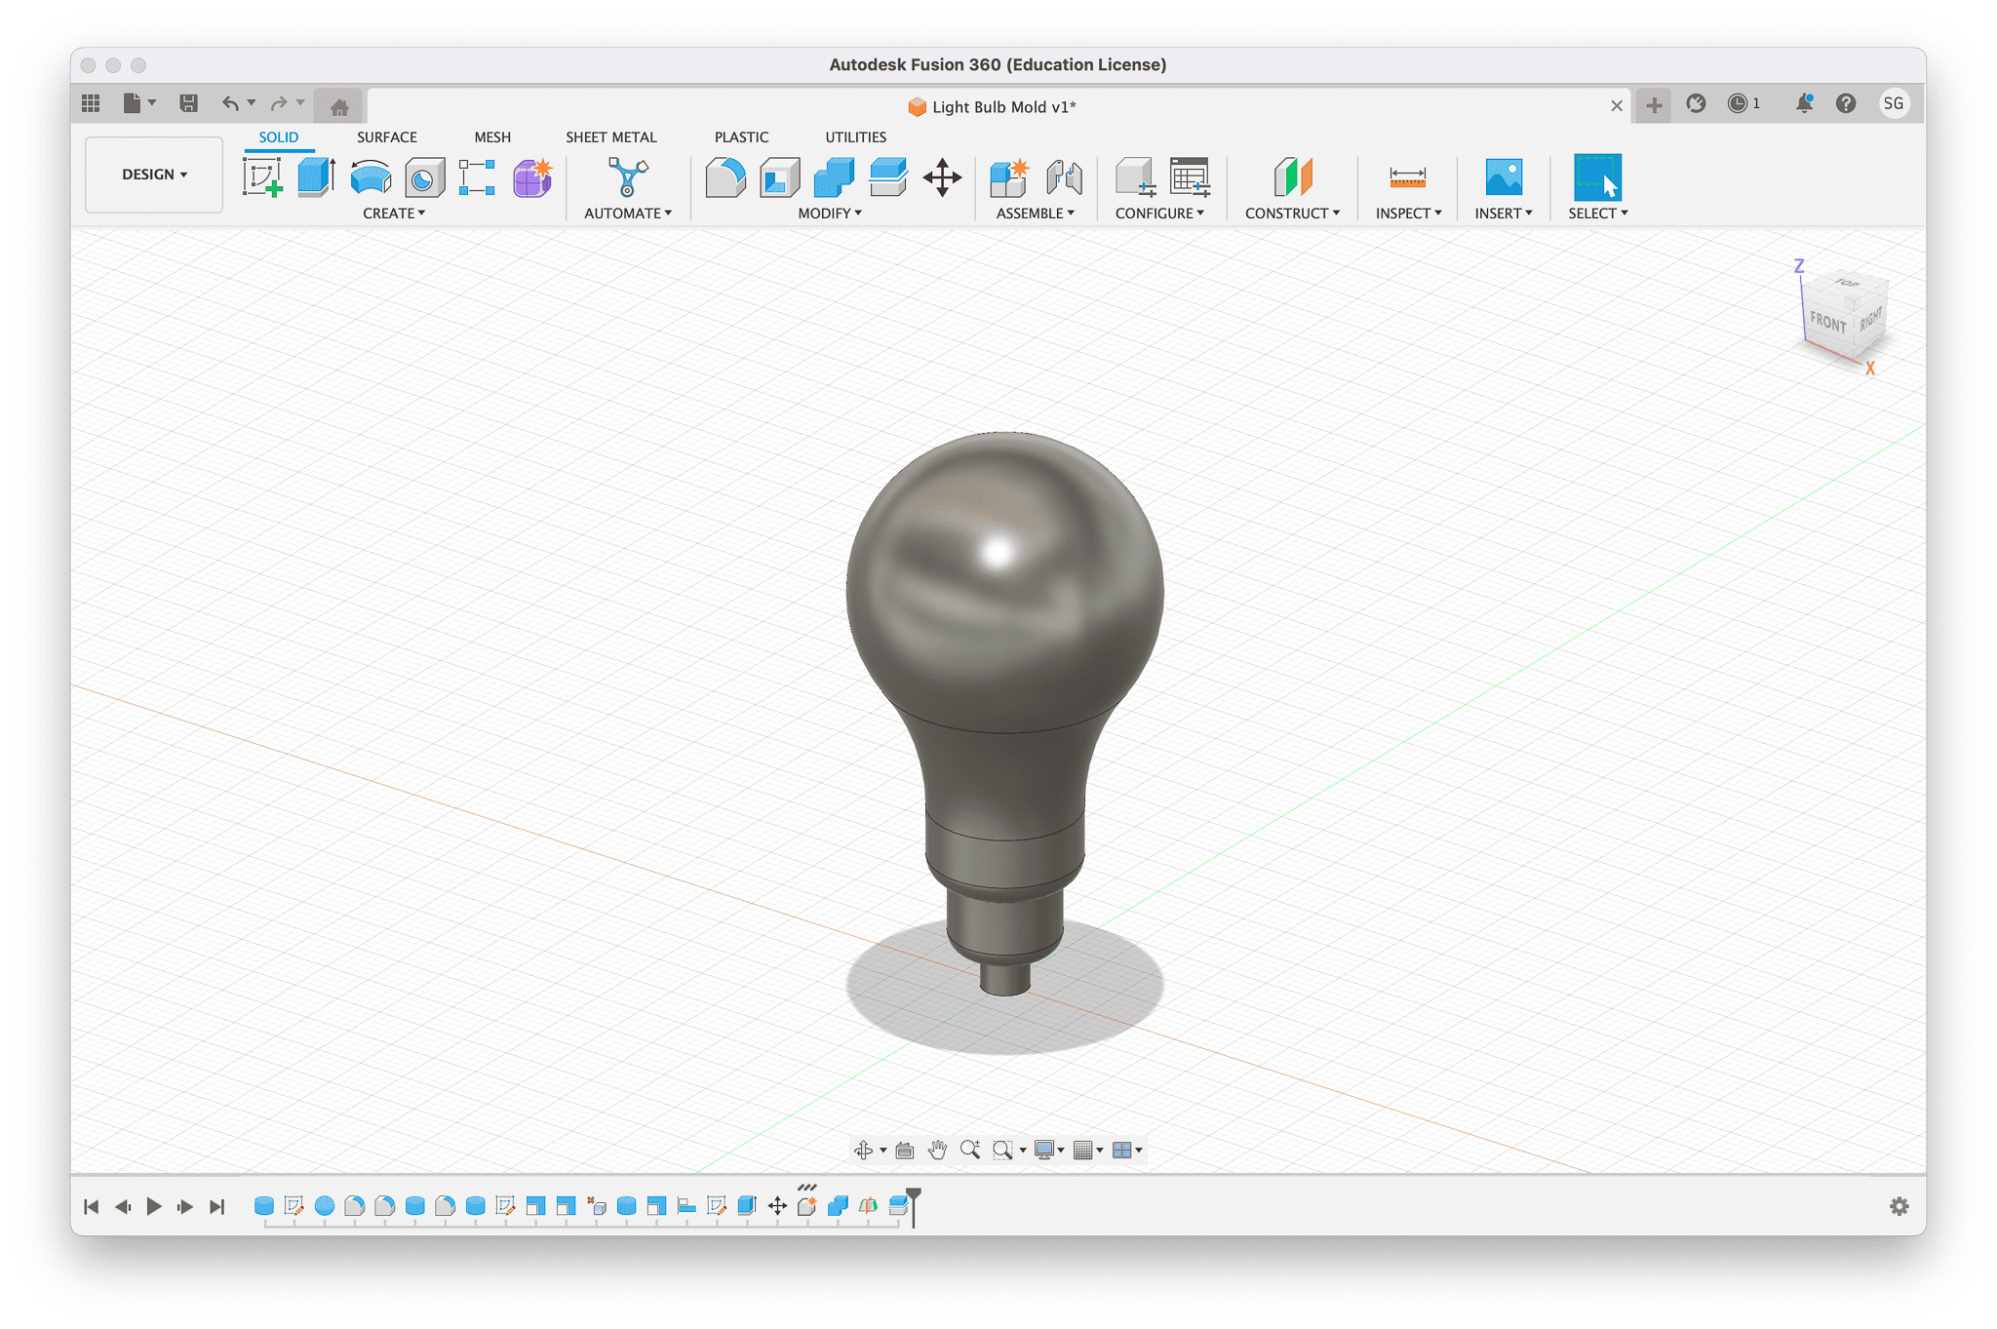Expand the SELECT menu
The width and height of the screenshot is (1997, 1329).
click(x=1598, y=214)
